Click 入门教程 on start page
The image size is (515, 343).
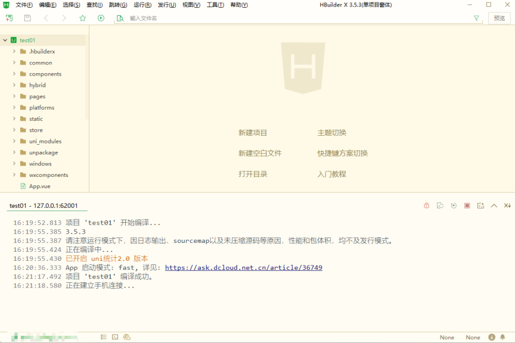point(332,174)
